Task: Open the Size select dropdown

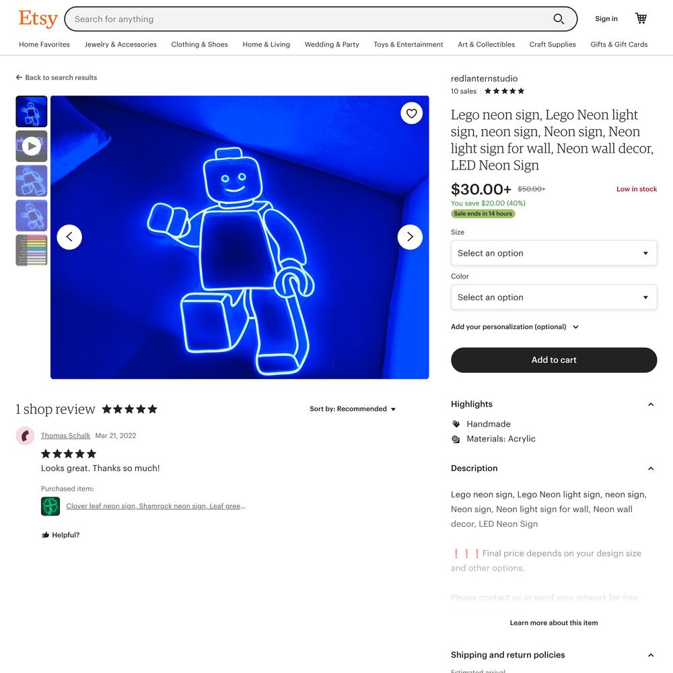Action: pos(554,253)
